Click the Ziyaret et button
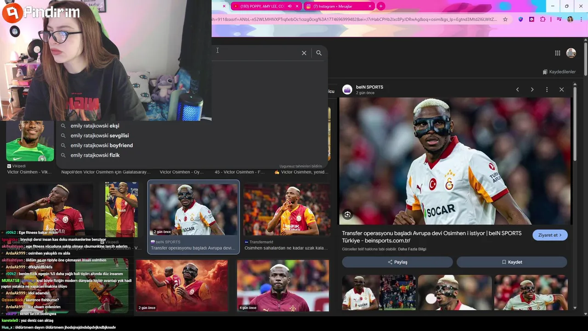This screenshot has width=588, height=331. [x=550, y=235]
